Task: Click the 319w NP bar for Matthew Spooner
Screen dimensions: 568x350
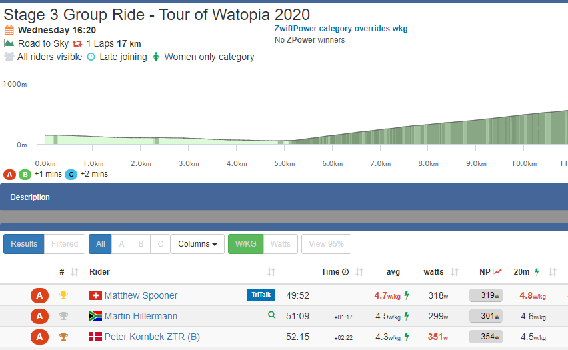Action: 486,296
